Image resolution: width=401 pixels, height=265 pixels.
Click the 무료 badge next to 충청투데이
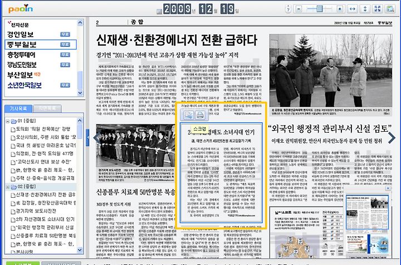pyautogui.click(x=65, y=55)
